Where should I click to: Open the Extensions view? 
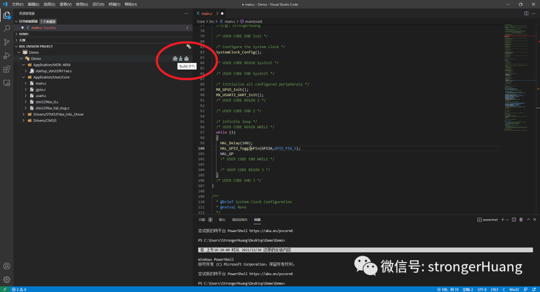coord(7,69)
